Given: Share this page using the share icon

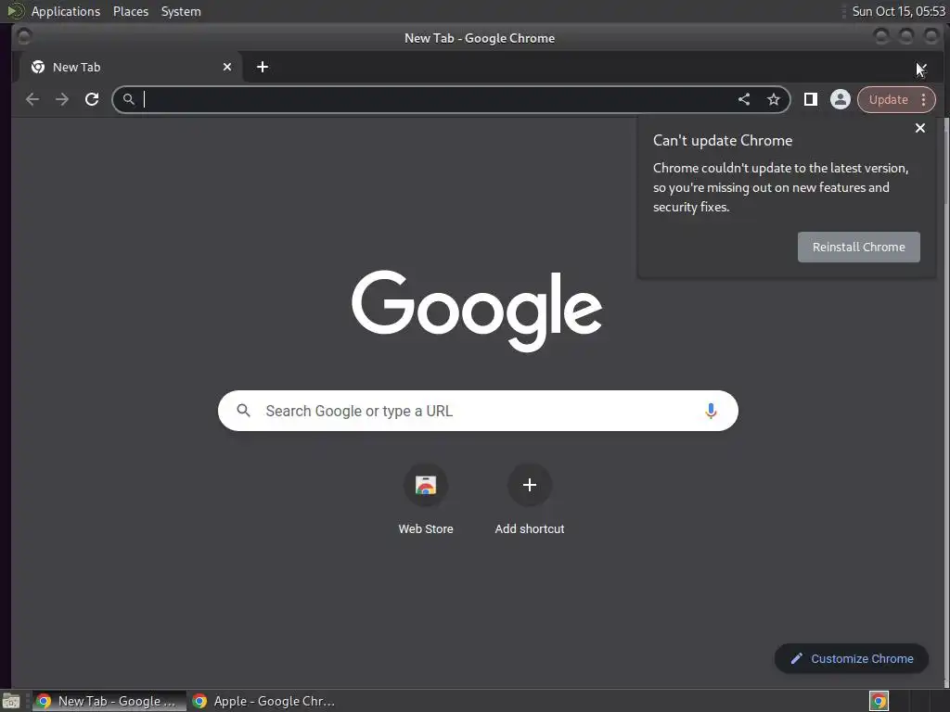Looking at the screenshot, I should click(744, 99).
